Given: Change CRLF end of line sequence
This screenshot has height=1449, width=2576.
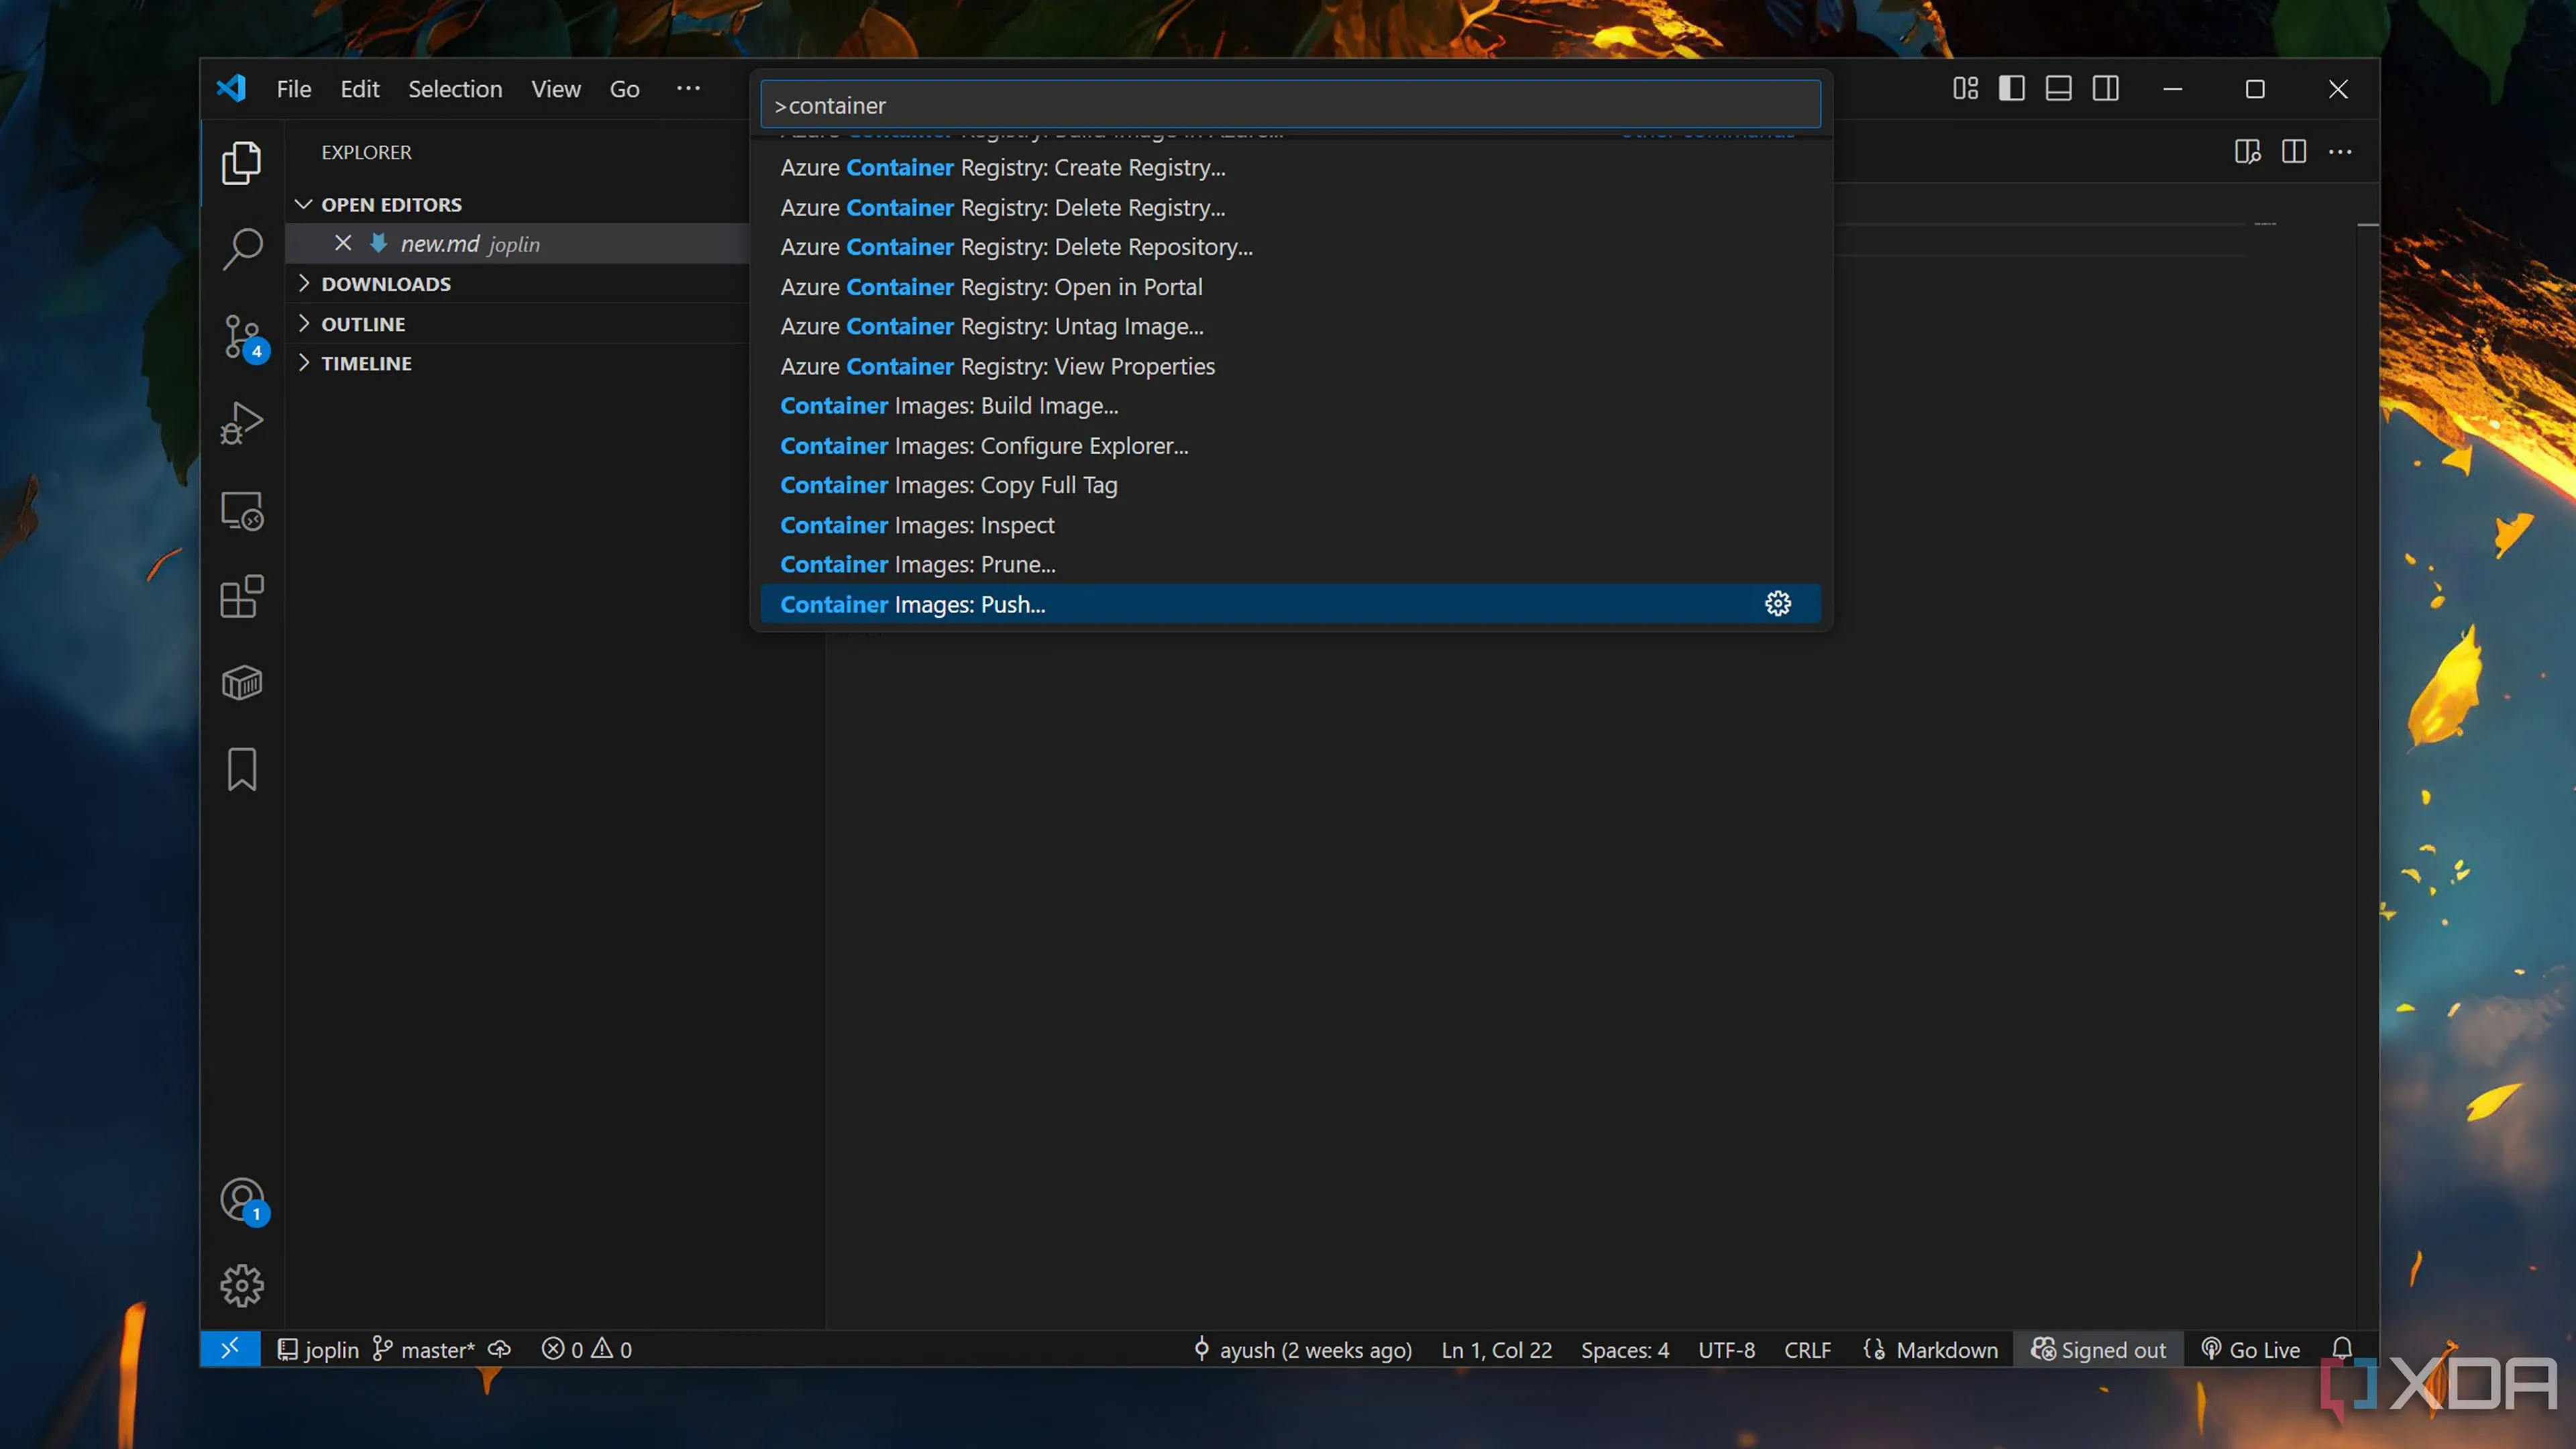Looking at the screenshot, I should pos(1807,1349).
